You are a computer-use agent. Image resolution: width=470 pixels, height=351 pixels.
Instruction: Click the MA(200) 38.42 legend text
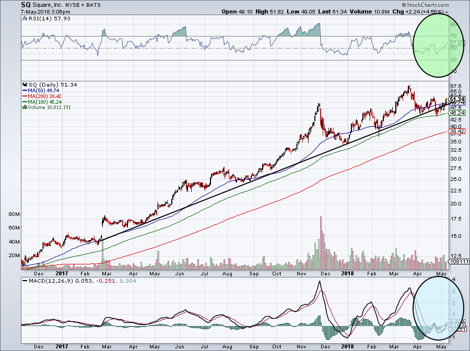click(x=45, y=96)
